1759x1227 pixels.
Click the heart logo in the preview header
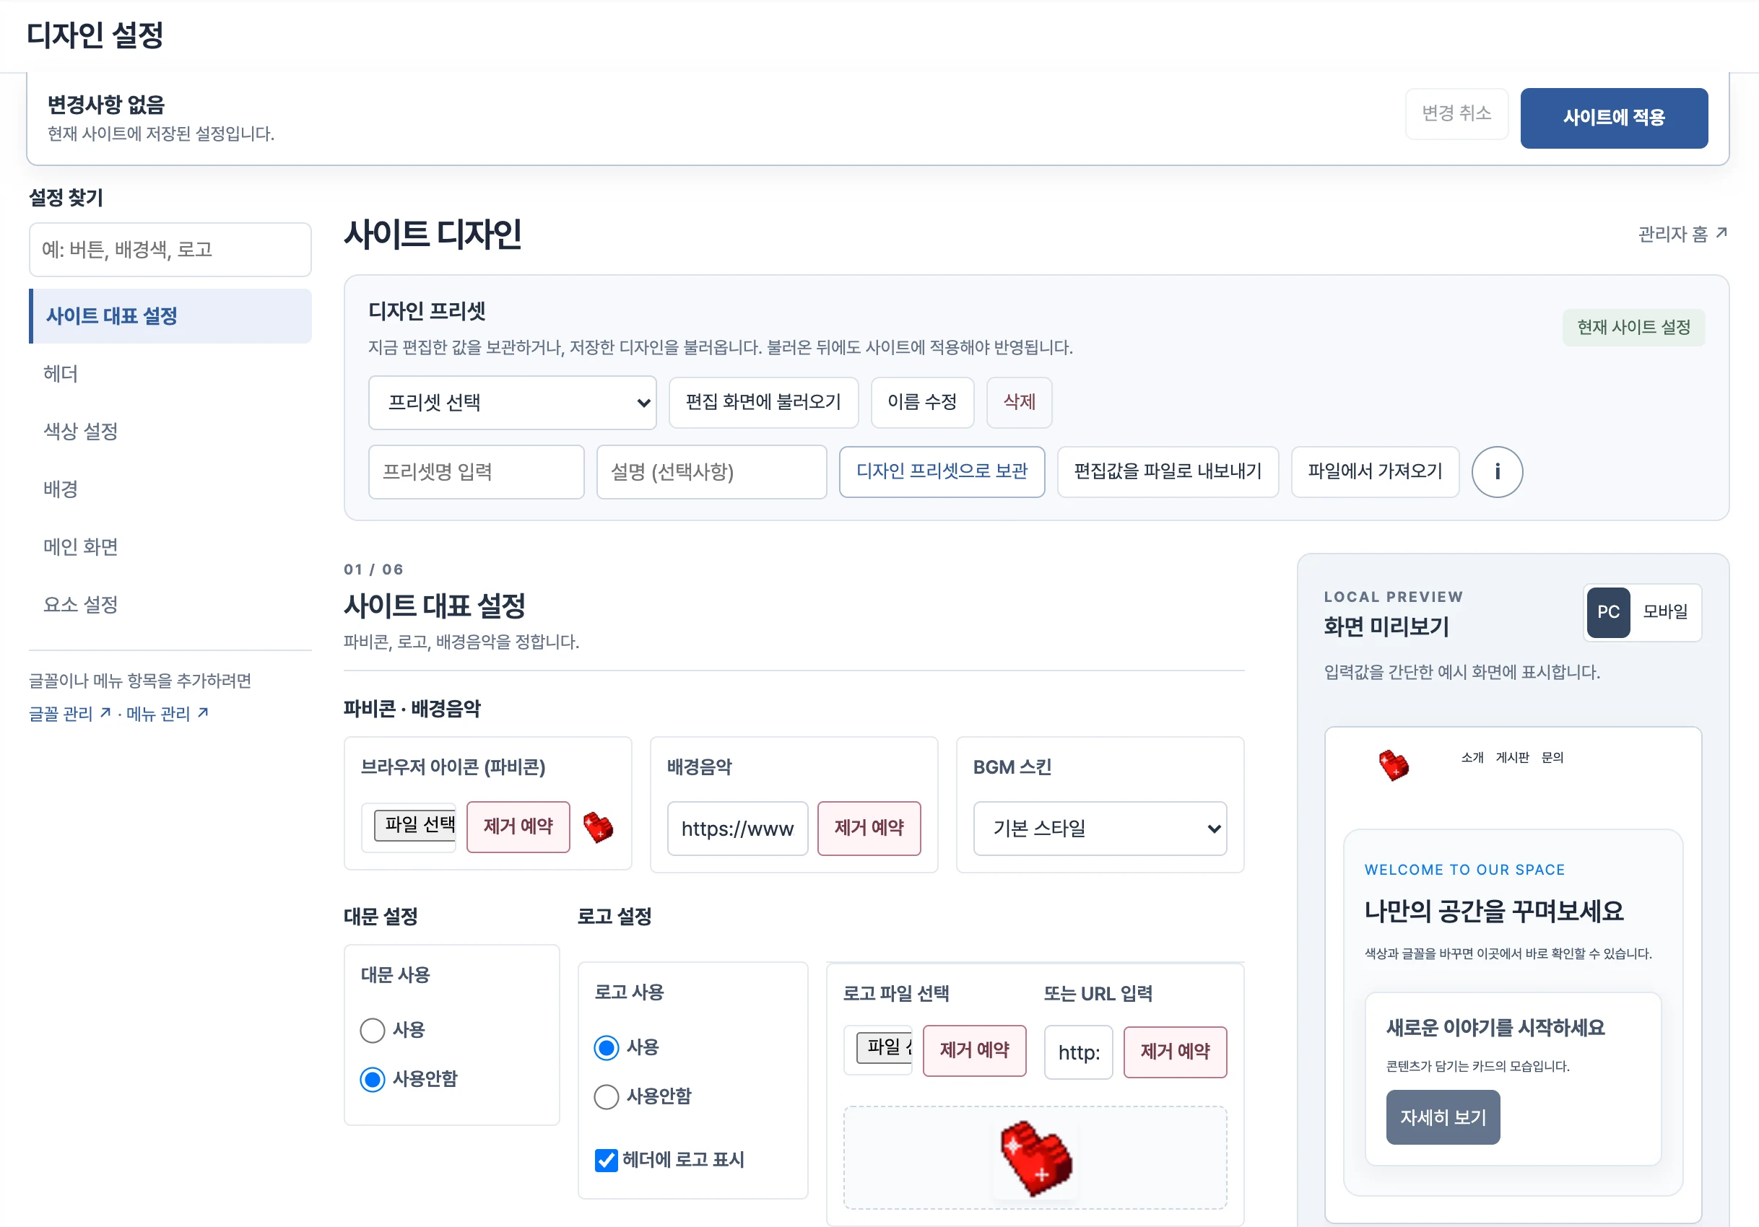pos(1394,764)
